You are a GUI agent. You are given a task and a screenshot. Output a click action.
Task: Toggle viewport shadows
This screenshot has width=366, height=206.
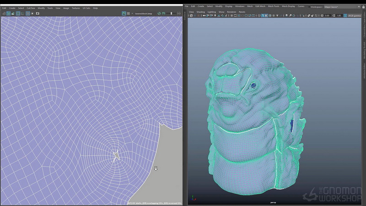(281, 16)
